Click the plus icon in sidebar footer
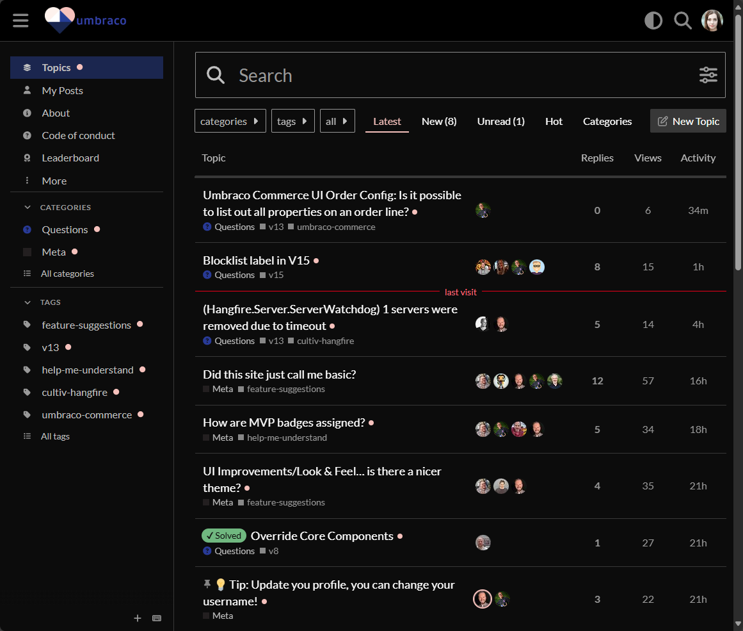 [137, 618]
